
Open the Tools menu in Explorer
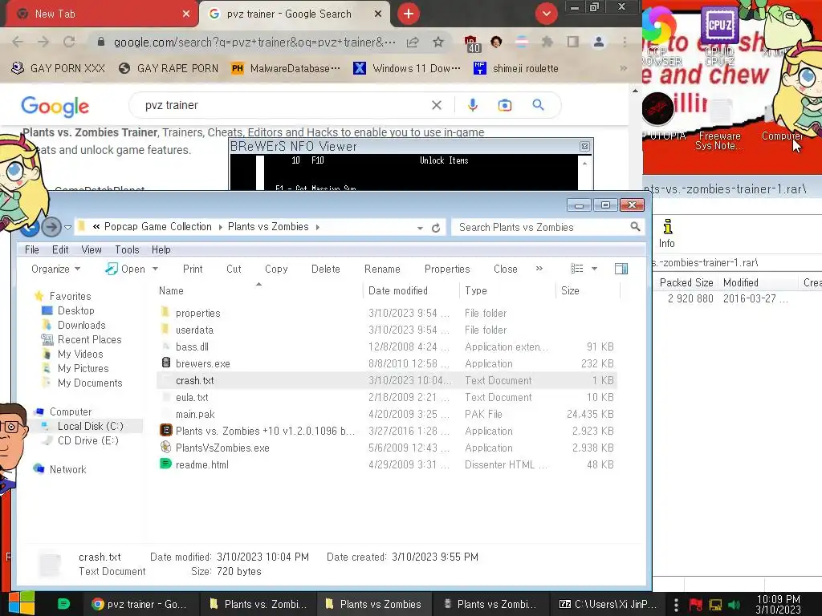coord(127,250)
